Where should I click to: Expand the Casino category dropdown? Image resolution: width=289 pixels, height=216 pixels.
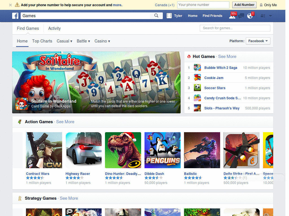point(102,41)
